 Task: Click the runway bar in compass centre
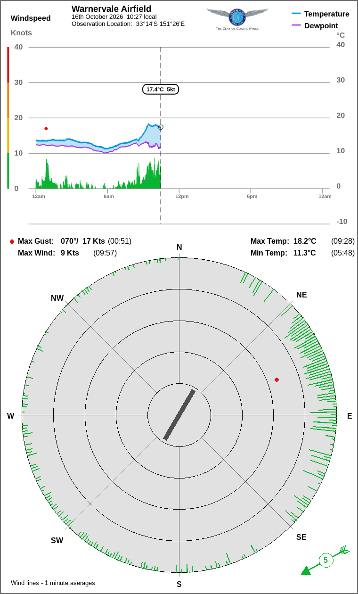coord(179,415)
